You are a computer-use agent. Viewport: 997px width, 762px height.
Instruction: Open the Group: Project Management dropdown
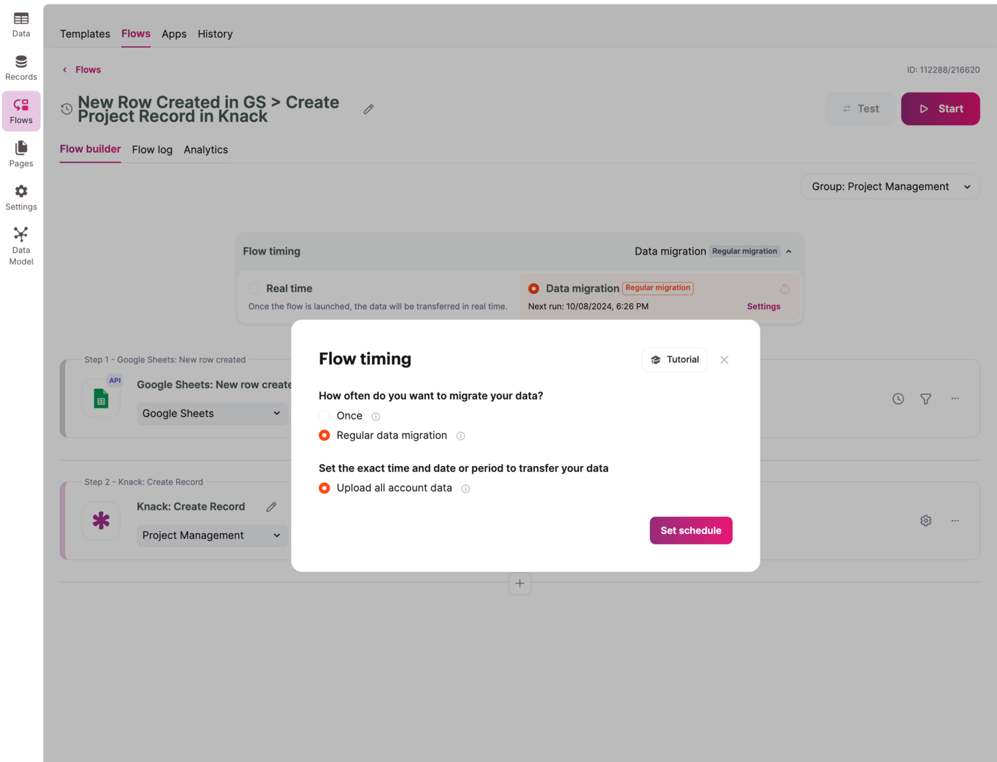(x=890, y=187)
